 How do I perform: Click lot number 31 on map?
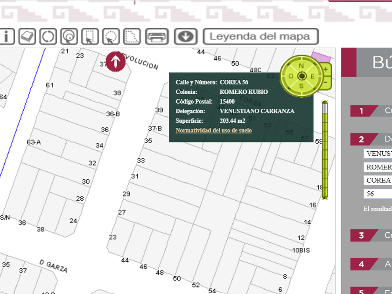135,176
